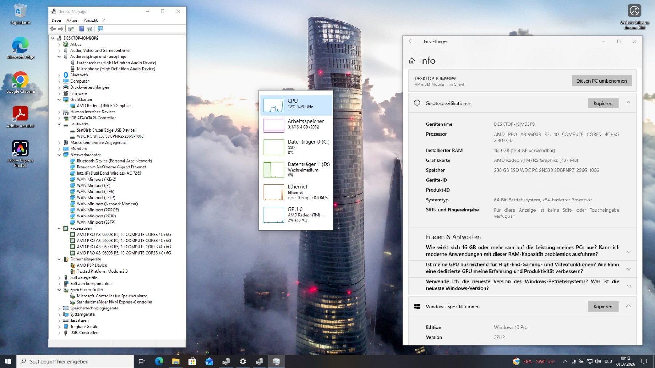Viewport: 655px width, 368px height.
Task: Open Edge from the taskbar
Action: (159, 361)
